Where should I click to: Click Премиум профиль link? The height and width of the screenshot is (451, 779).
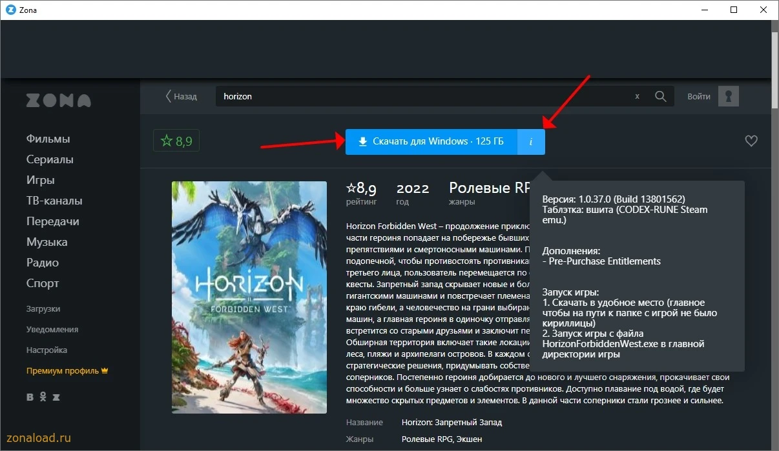(x=67, y=371)
